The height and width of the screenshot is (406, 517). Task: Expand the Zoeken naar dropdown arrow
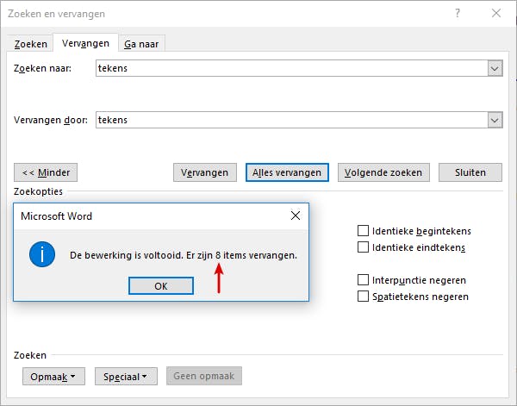[495, 68]
